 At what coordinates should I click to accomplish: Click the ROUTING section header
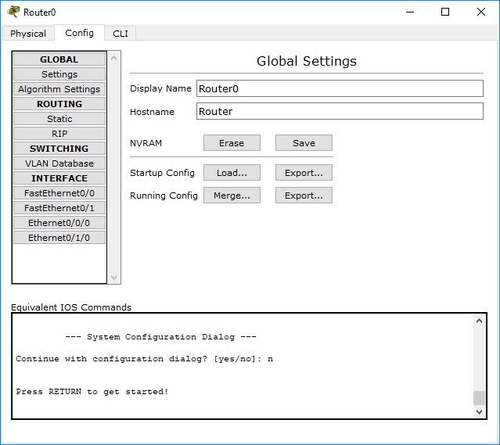pos(59,104)
